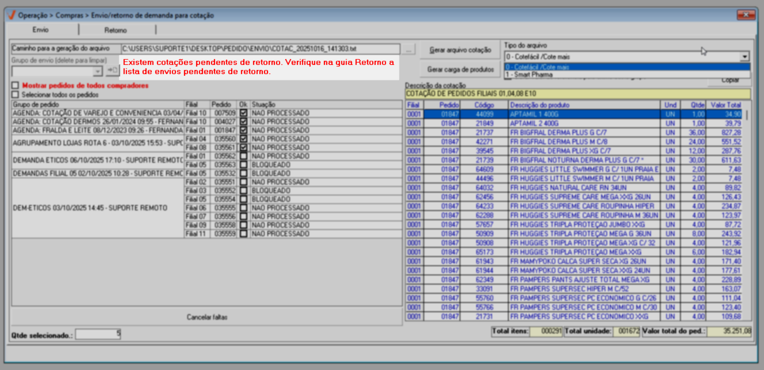Tick the Ok checkbox for pedido 035562

tap(243, 156)
